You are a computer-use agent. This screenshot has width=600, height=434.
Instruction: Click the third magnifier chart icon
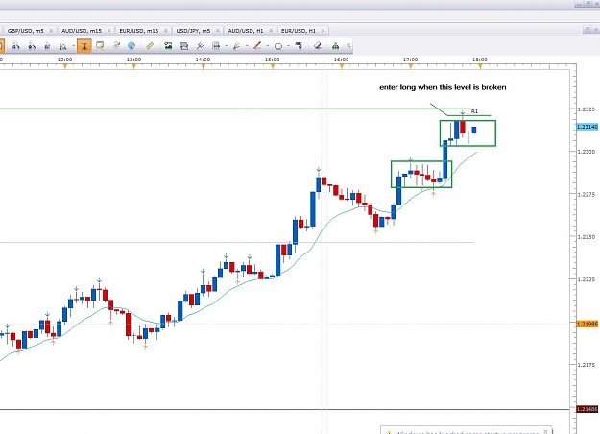47,46
